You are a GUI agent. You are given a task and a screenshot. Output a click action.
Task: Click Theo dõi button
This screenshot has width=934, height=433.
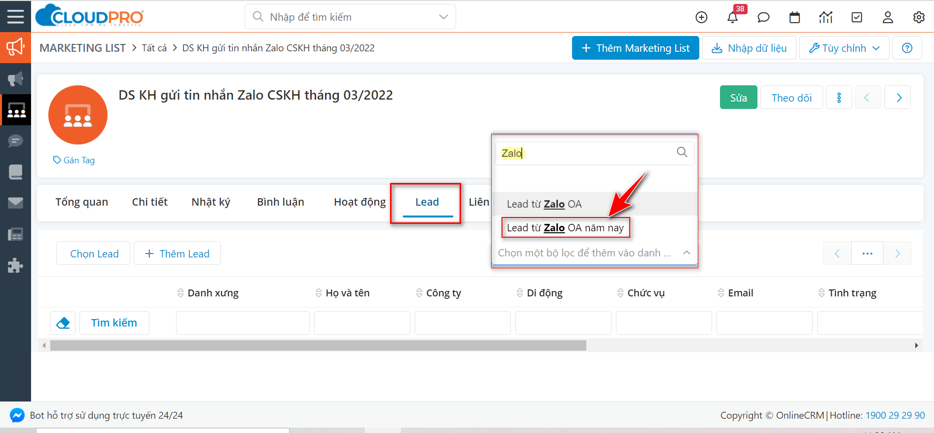(791, 98)
